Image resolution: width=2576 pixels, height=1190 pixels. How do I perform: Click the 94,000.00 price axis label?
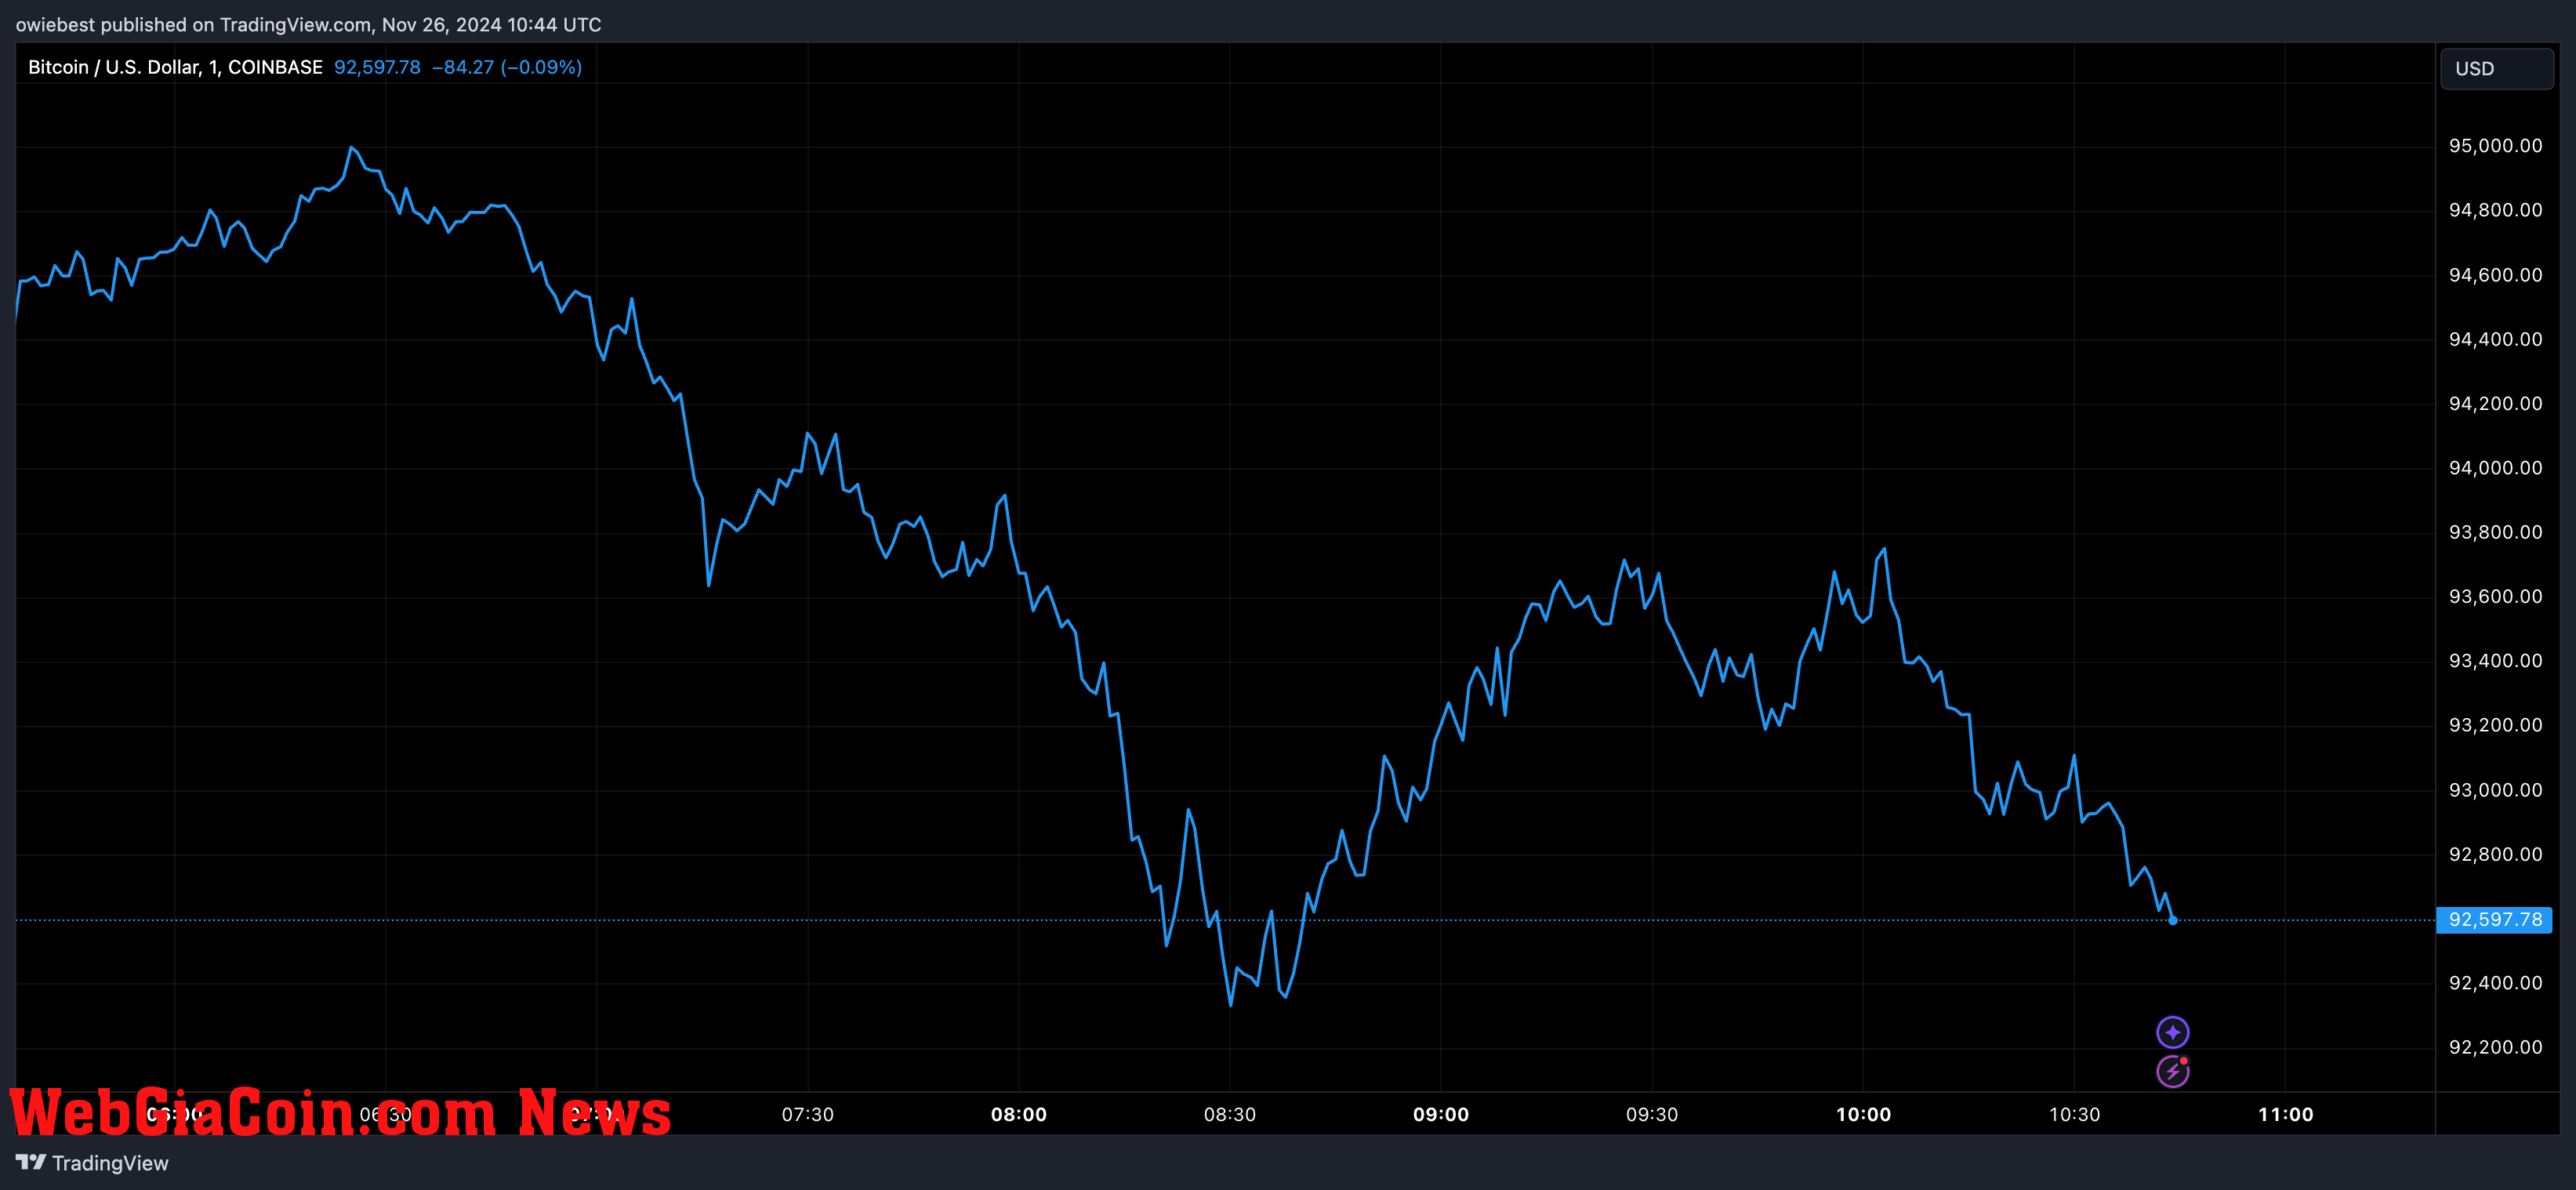click(x=2495, y=468)
